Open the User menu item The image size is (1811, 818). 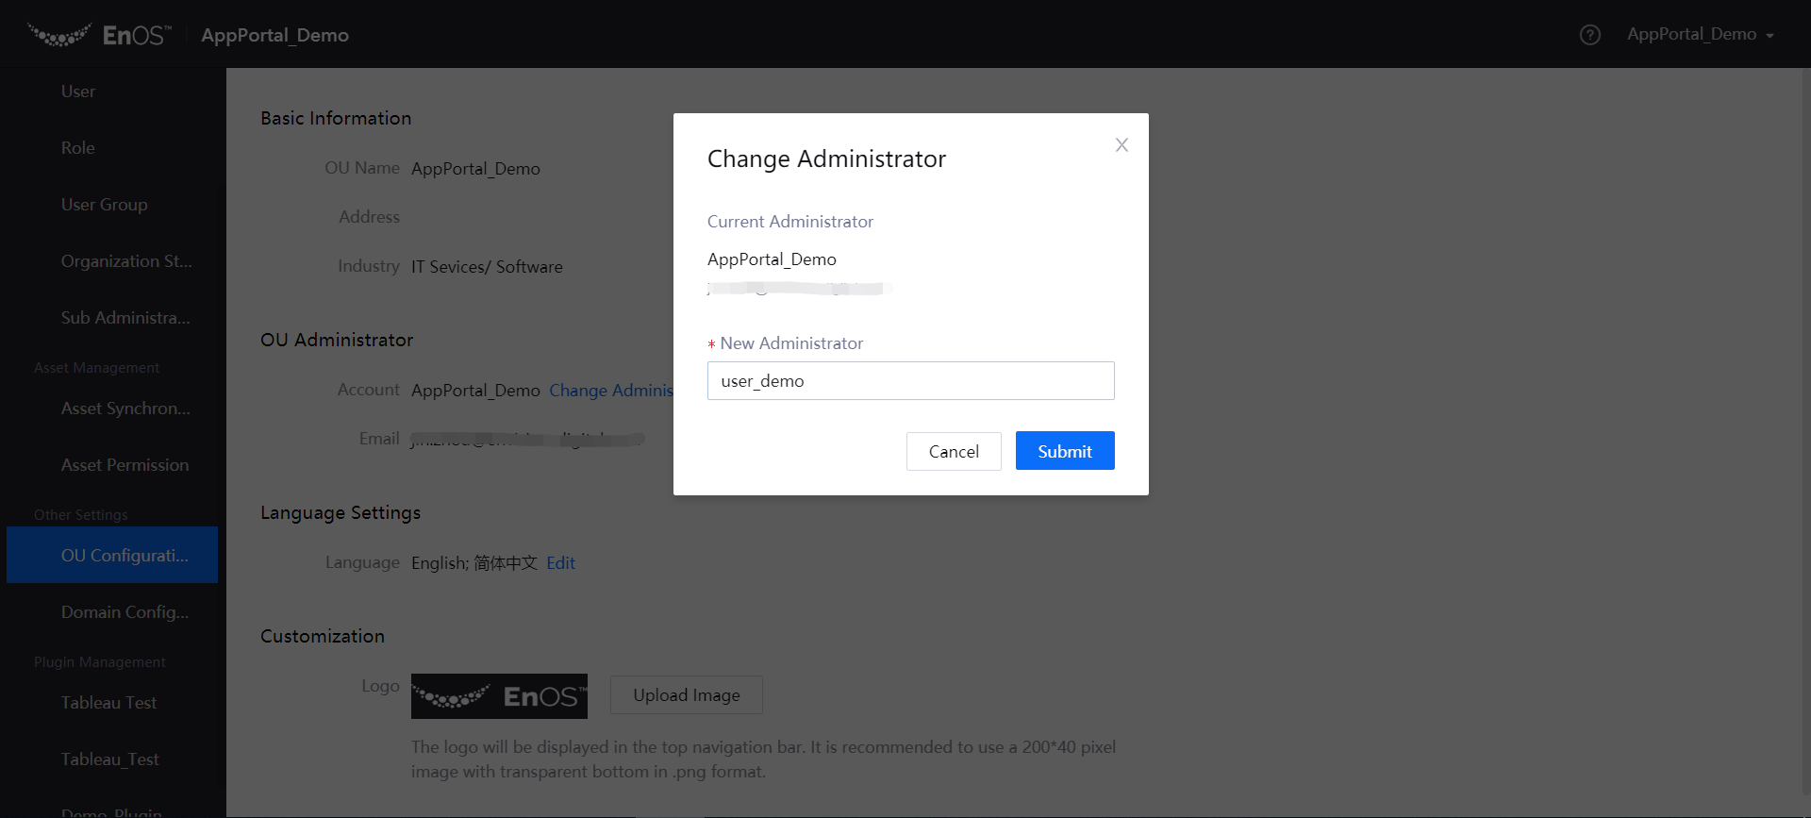click(x=78, y=92)
